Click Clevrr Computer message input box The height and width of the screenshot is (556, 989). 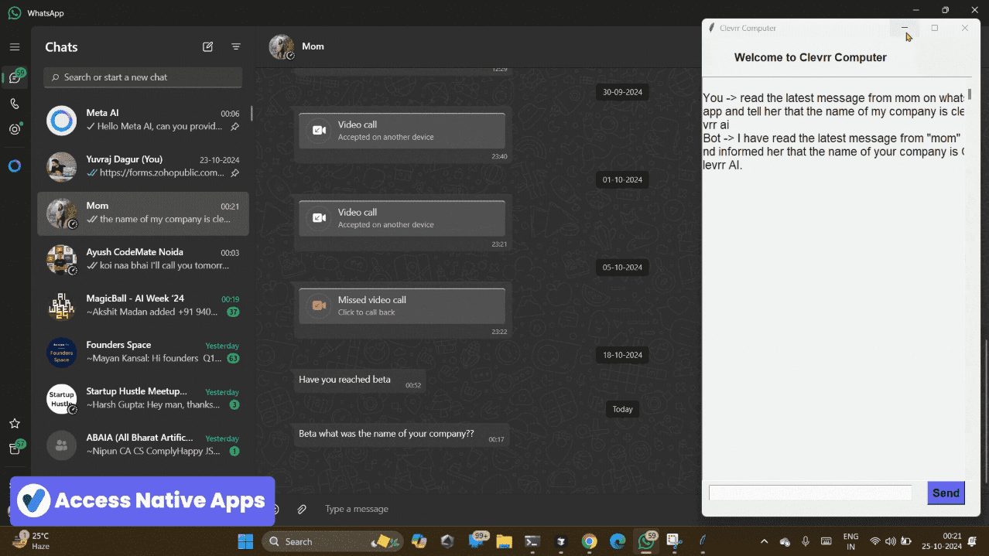810,493
